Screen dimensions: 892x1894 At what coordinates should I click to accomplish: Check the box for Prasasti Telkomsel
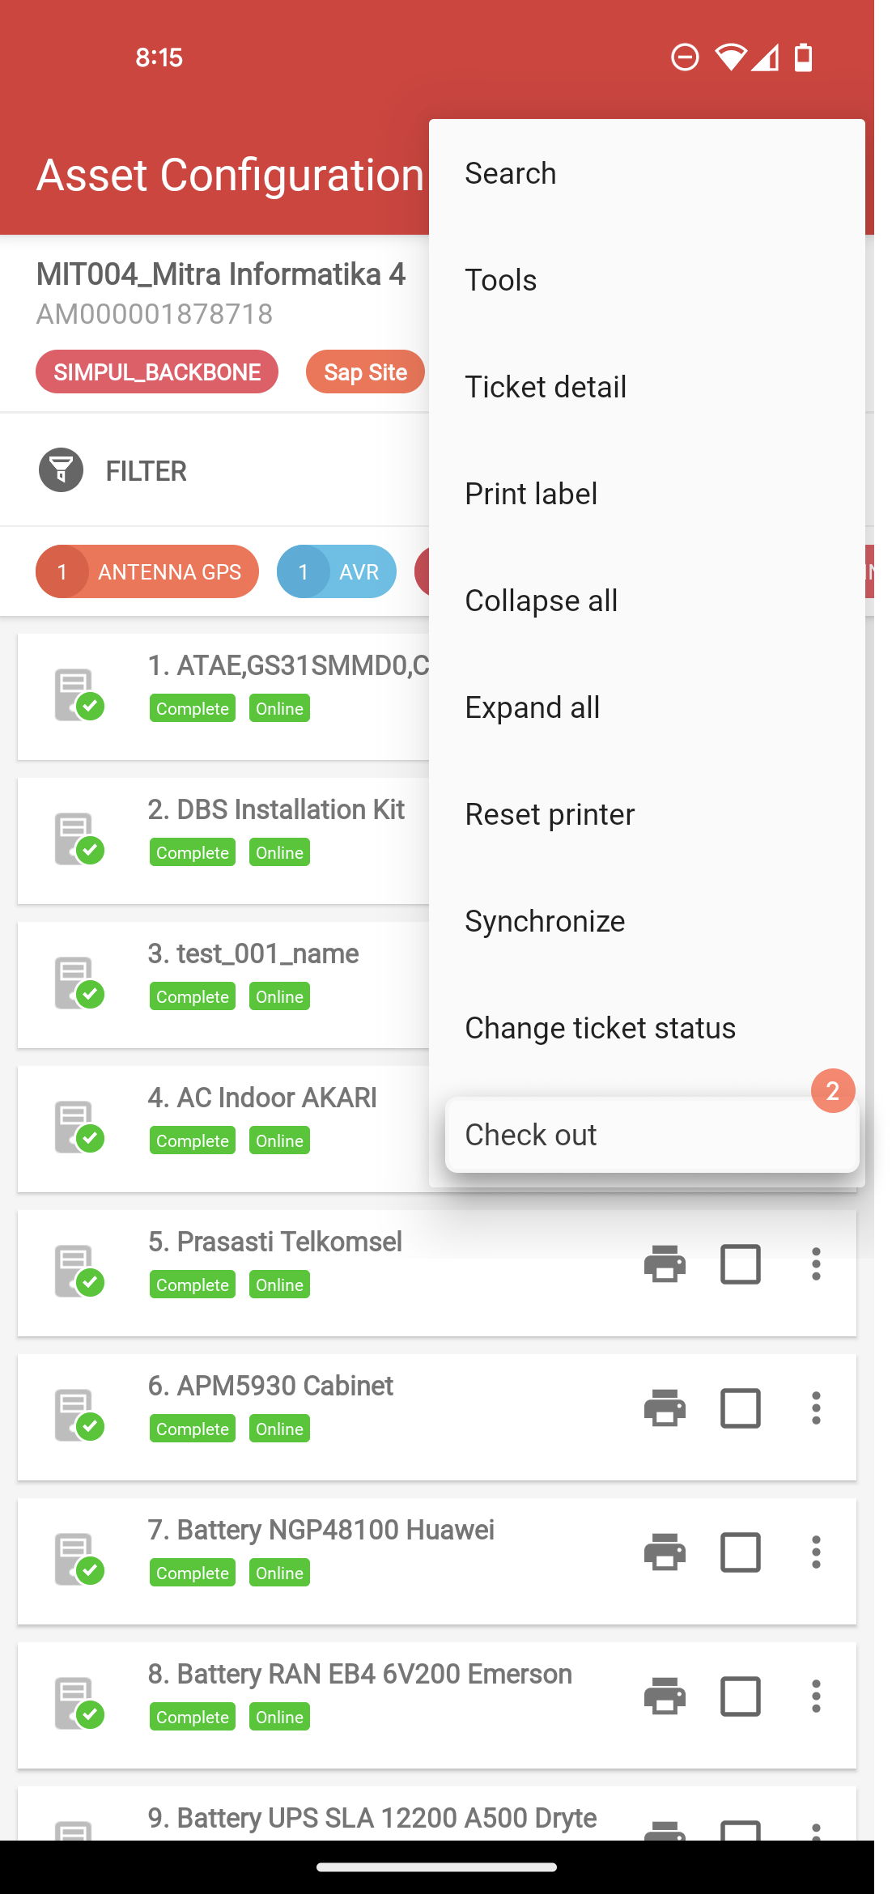741,1263
